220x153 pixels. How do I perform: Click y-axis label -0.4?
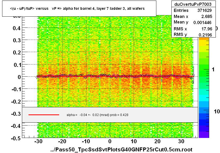point(16,126)
